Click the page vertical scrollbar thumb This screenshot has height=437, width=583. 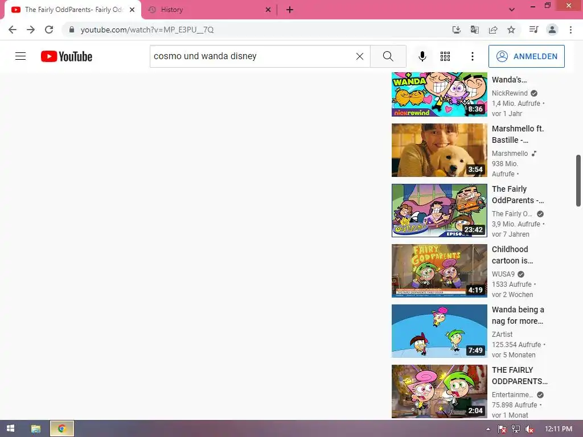pos(578,180)
